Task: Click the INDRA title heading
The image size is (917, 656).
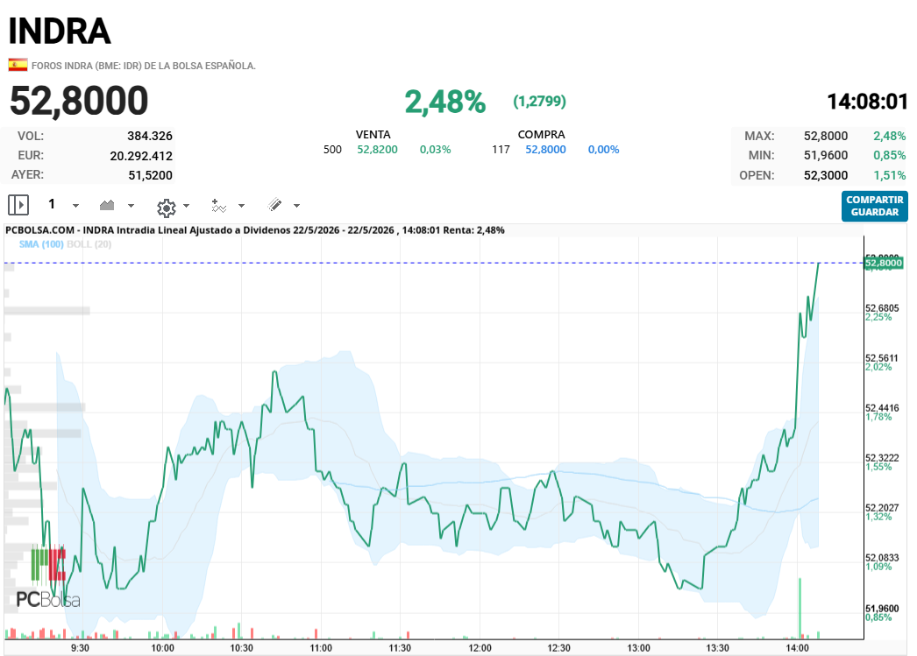Action: 60,31
